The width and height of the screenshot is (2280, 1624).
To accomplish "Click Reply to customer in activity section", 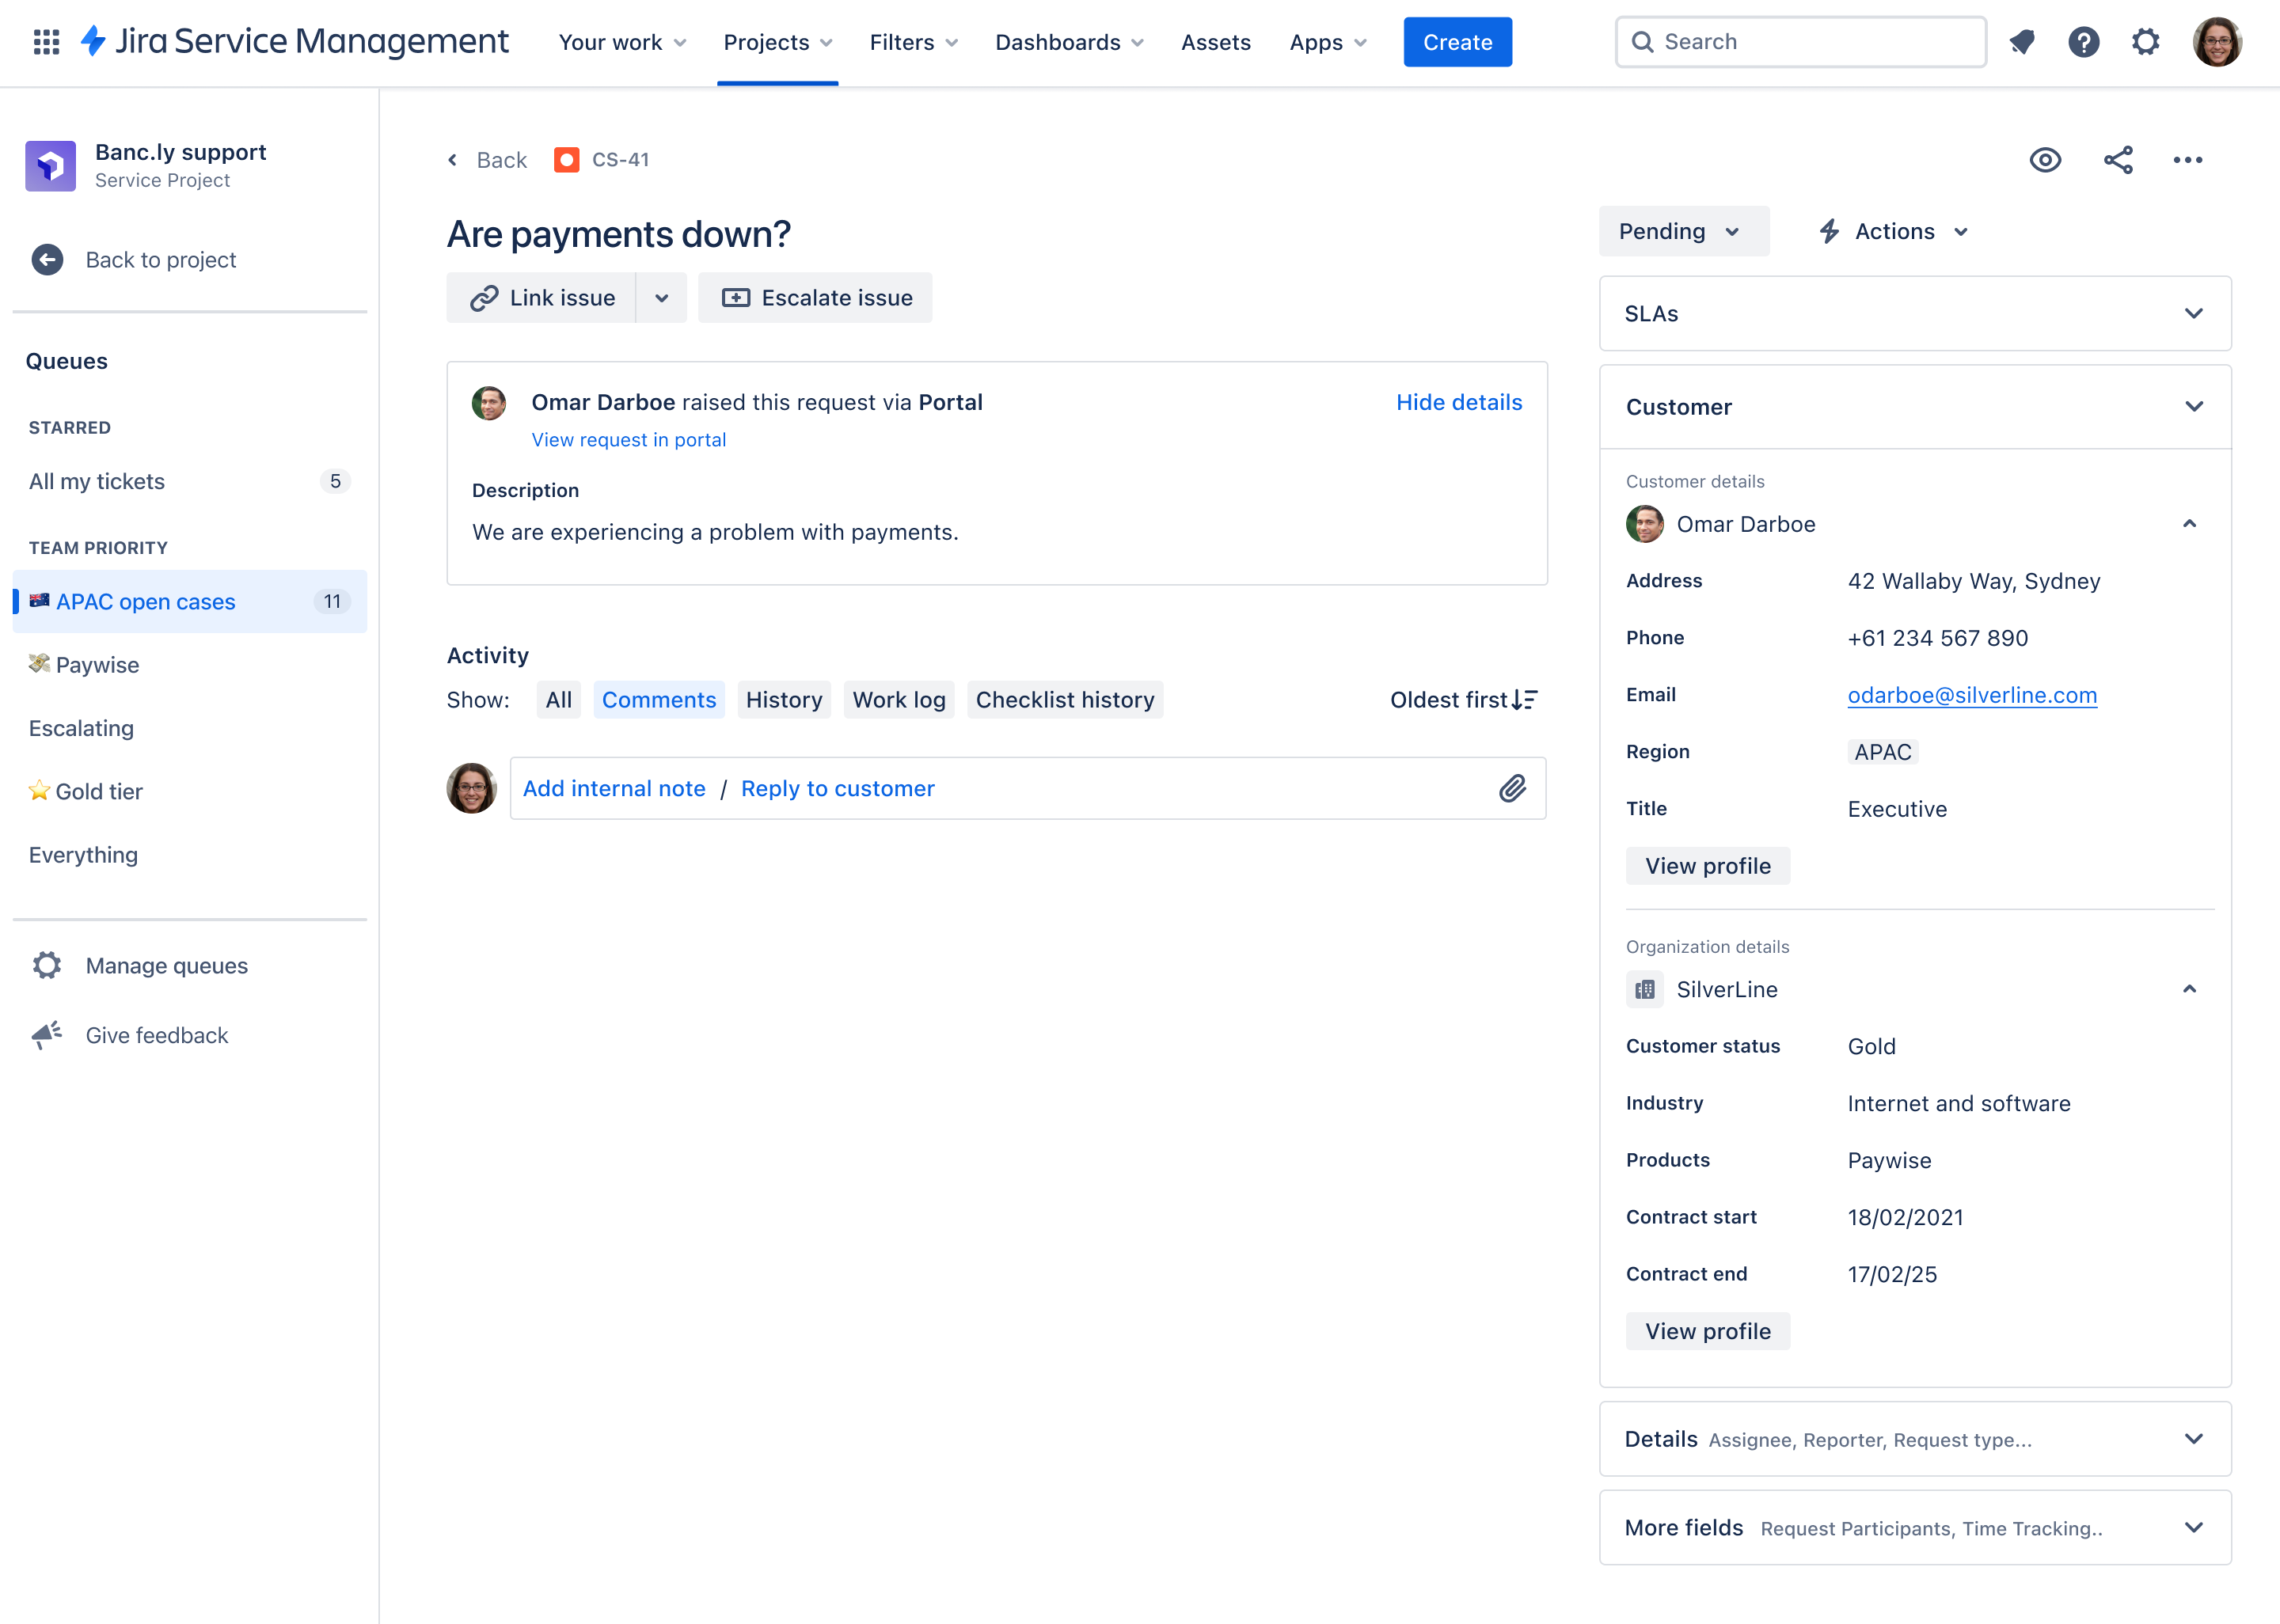I will pyautogui.click(x=837, y=787).
